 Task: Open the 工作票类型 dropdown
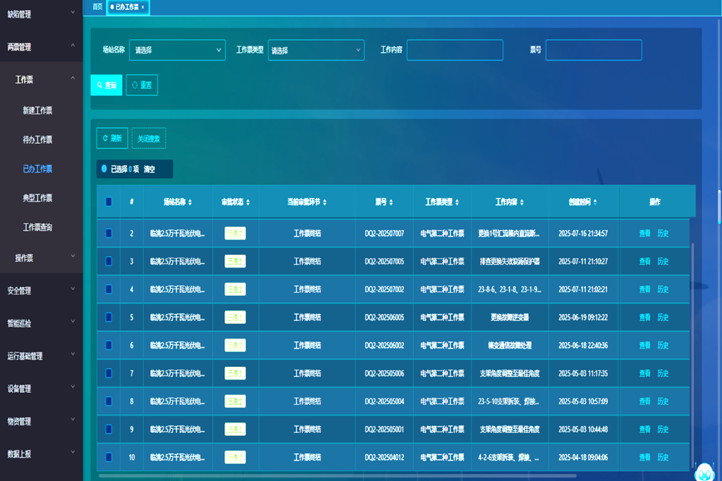pyautogui.click(x=315, y=50)
